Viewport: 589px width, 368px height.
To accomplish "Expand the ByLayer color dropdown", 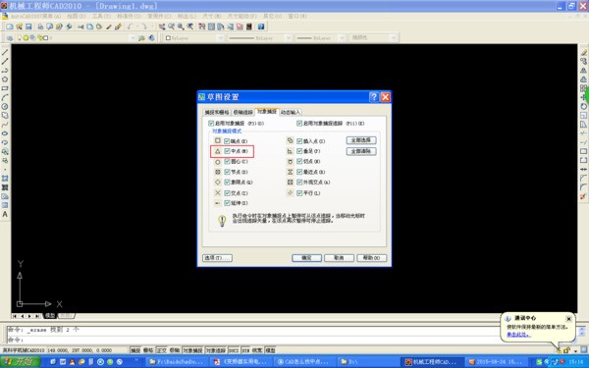I will (x=193, y=38).
